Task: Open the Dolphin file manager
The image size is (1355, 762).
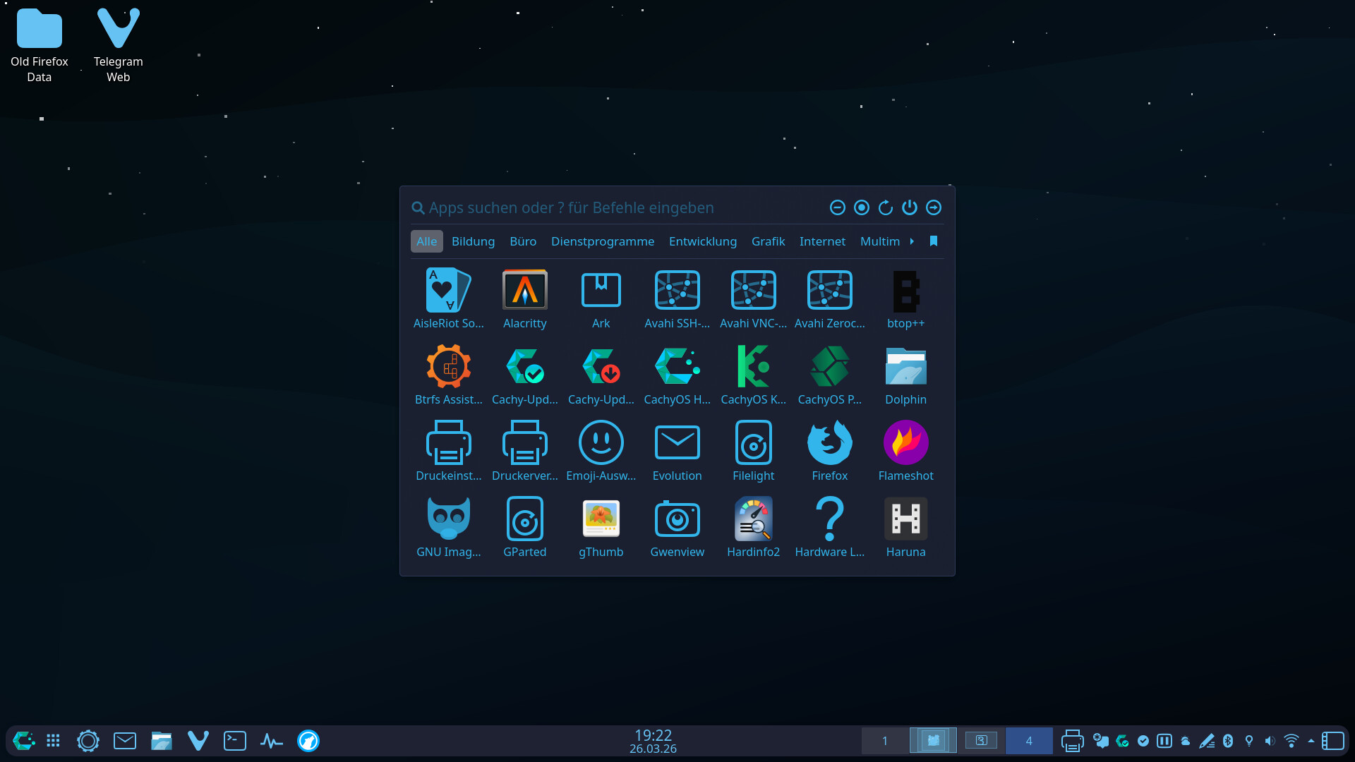Action: click(x=905, y=375)
